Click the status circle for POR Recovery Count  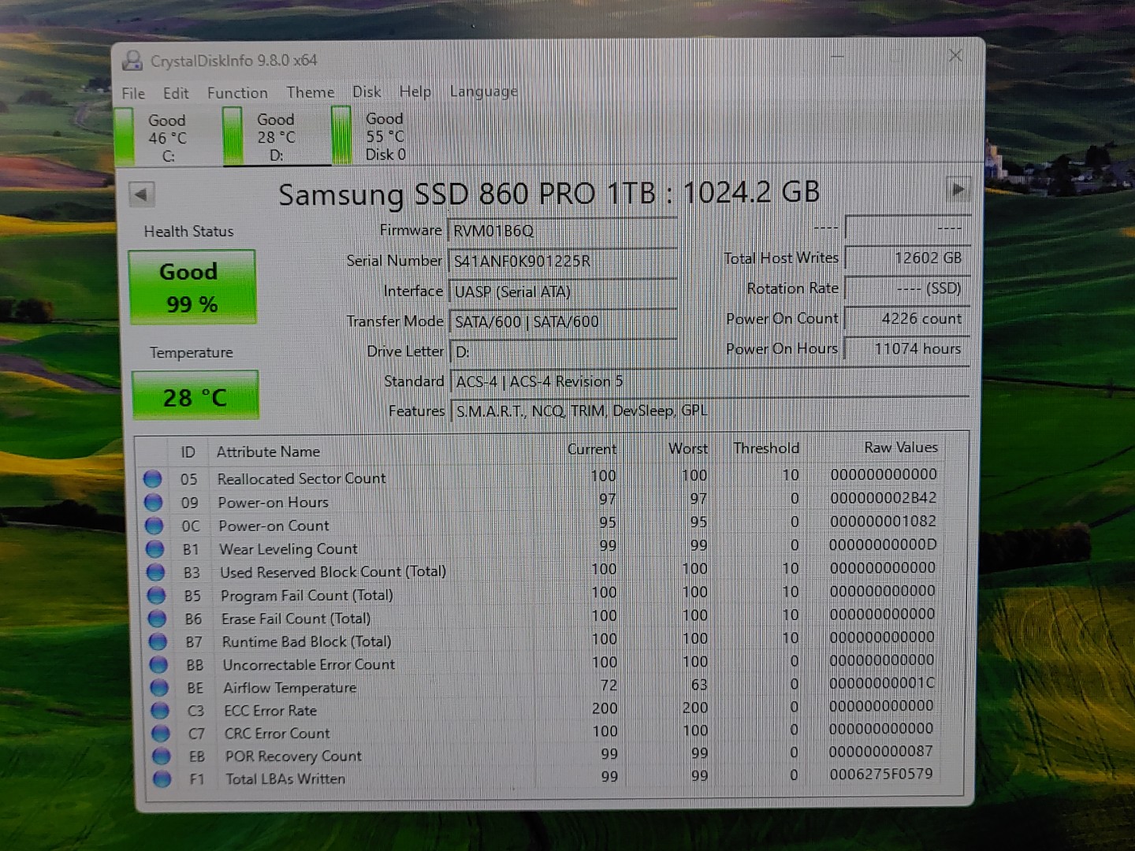[x=162, y=756]
